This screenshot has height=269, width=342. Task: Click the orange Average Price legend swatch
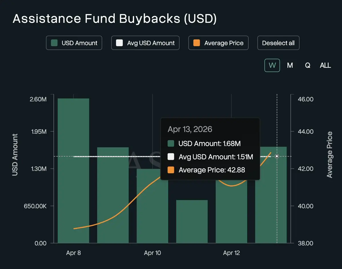[x=196, y=43]
